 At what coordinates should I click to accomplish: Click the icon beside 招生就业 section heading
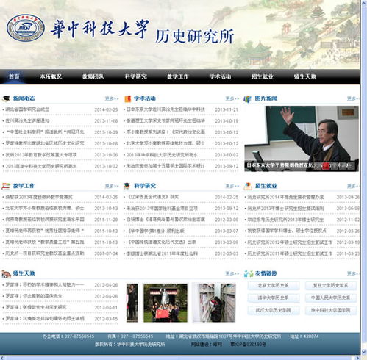point(248,186)
